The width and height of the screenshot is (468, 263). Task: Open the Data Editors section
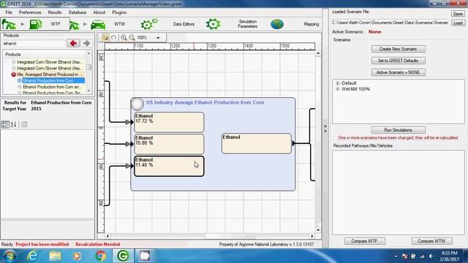pos(184,24)
